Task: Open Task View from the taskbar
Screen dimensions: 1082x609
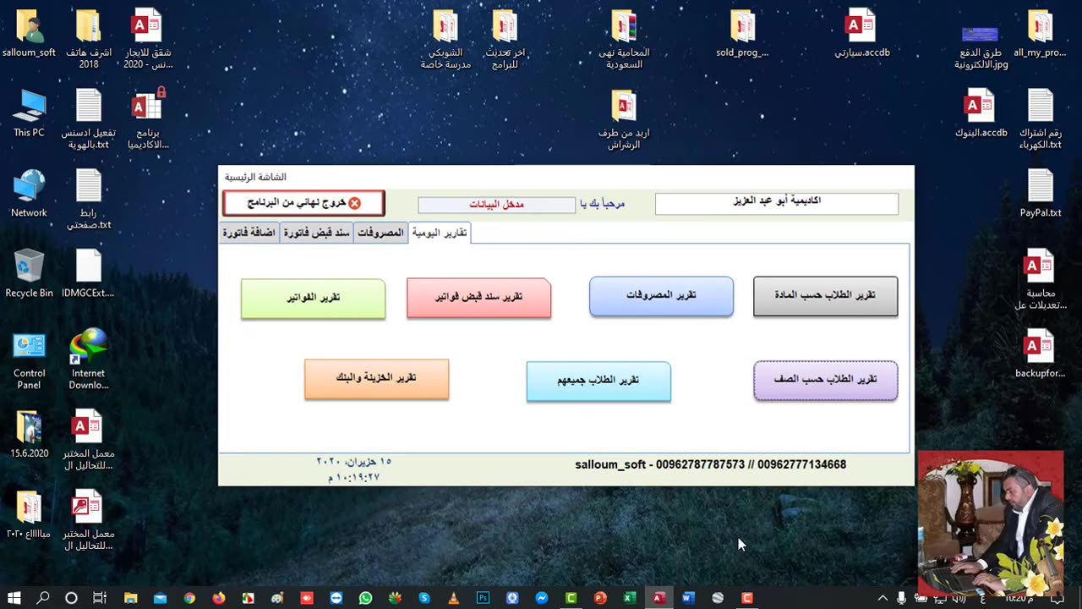Action: tap(99, 598)
